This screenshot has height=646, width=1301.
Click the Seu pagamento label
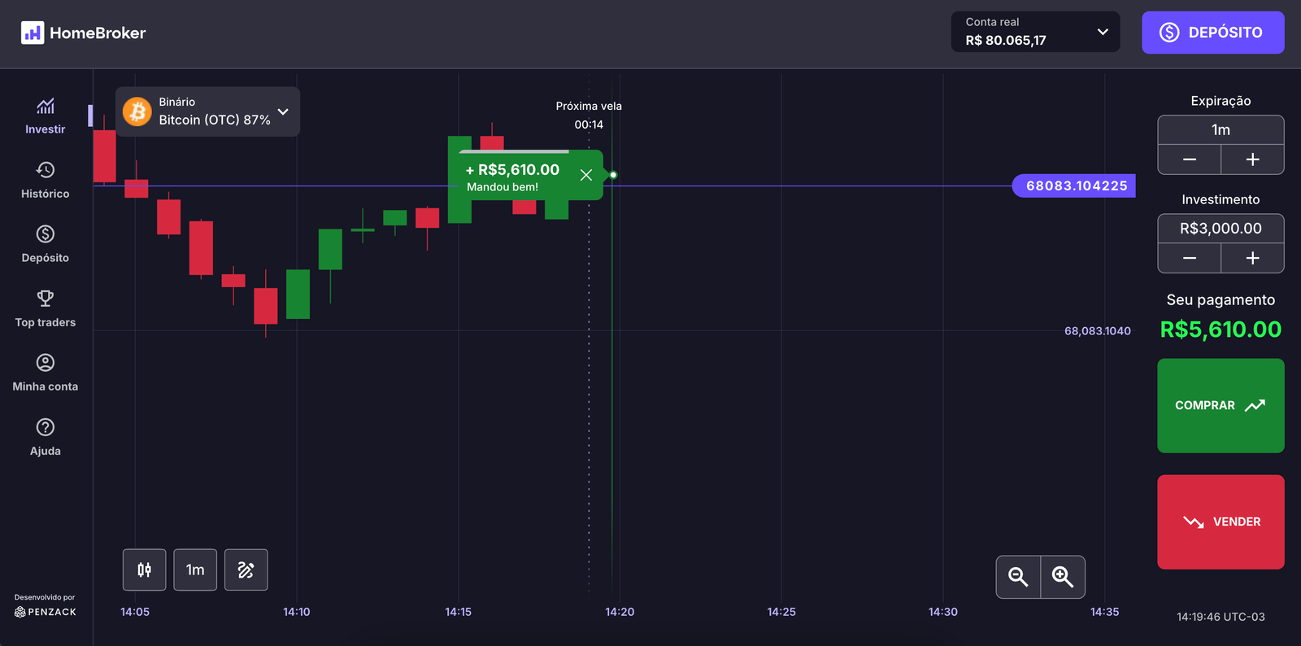1221,300
